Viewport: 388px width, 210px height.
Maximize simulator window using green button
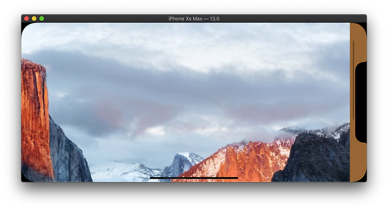tap(41, 18)
